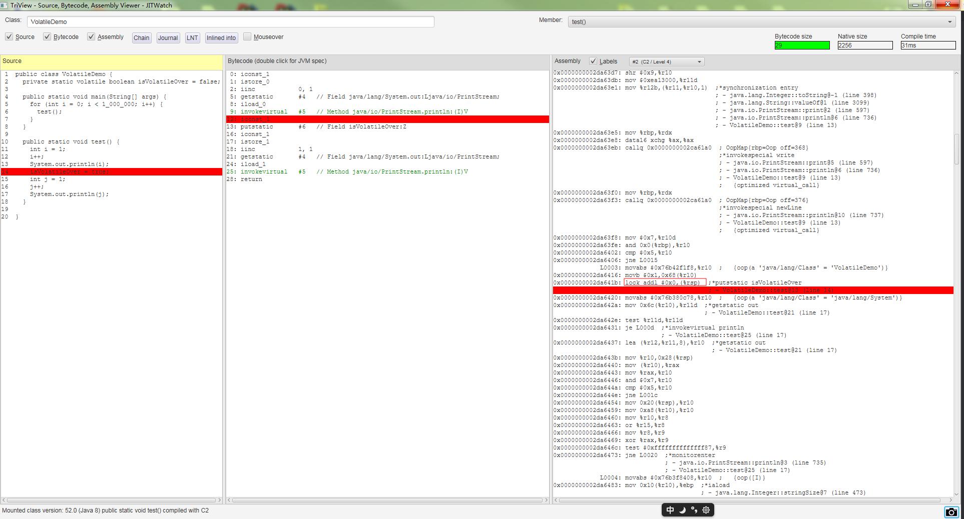The image size is (964, 519).
Task: Click highlighted assembly comment VolatileDemo::test@13
Action: pyautogui.click(x=753, y=290)
